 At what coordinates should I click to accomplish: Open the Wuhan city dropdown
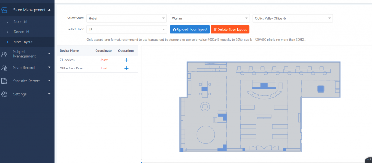(x=210, y=18)
